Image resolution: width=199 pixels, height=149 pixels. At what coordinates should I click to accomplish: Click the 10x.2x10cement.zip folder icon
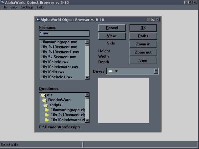tap(47, 115)
